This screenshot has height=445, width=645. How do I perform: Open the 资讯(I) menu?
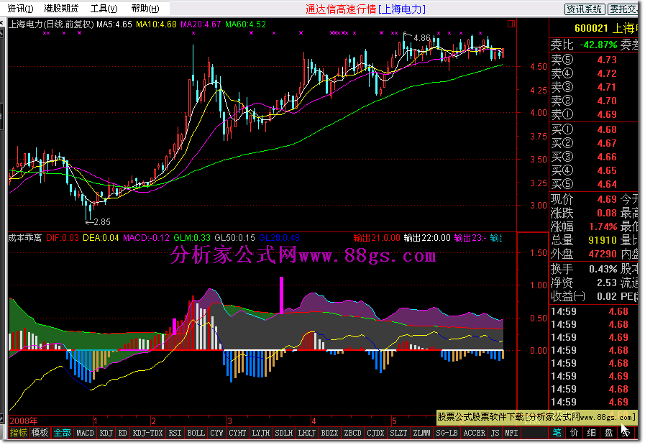click(20, 8)
